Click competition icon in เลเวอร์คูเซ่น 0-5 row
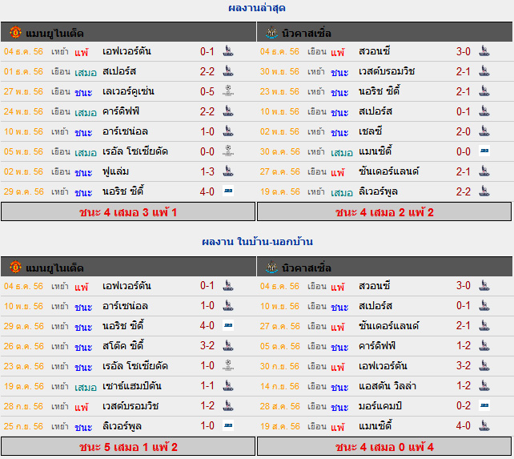Viewport: 514px width, 459px height. tap(228, 91)
